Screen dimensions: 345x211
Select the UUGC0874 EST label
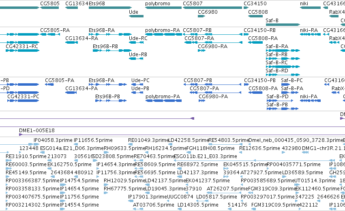pyautogui.click(x=180, y=197)
